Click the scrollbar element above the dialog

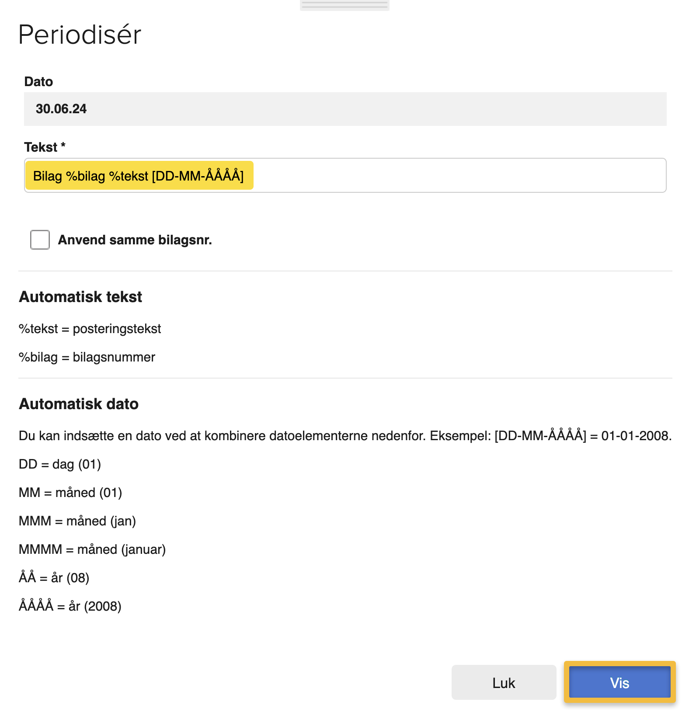coord(344,4)
